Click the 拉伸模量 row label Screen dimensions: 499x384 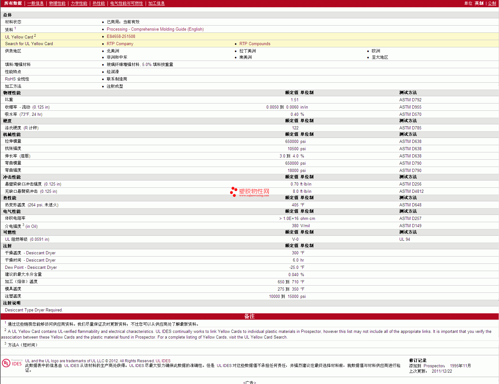(x=13, y=141)
